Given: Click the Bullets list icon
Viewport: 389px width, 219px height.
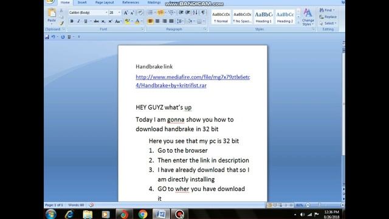Looking at the screenshot, I should click(150, 12).
